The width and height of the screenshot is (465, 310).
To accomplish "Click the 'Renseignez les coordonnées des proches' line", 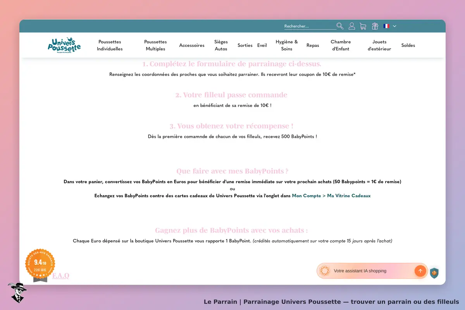I will tap(232, 74).
